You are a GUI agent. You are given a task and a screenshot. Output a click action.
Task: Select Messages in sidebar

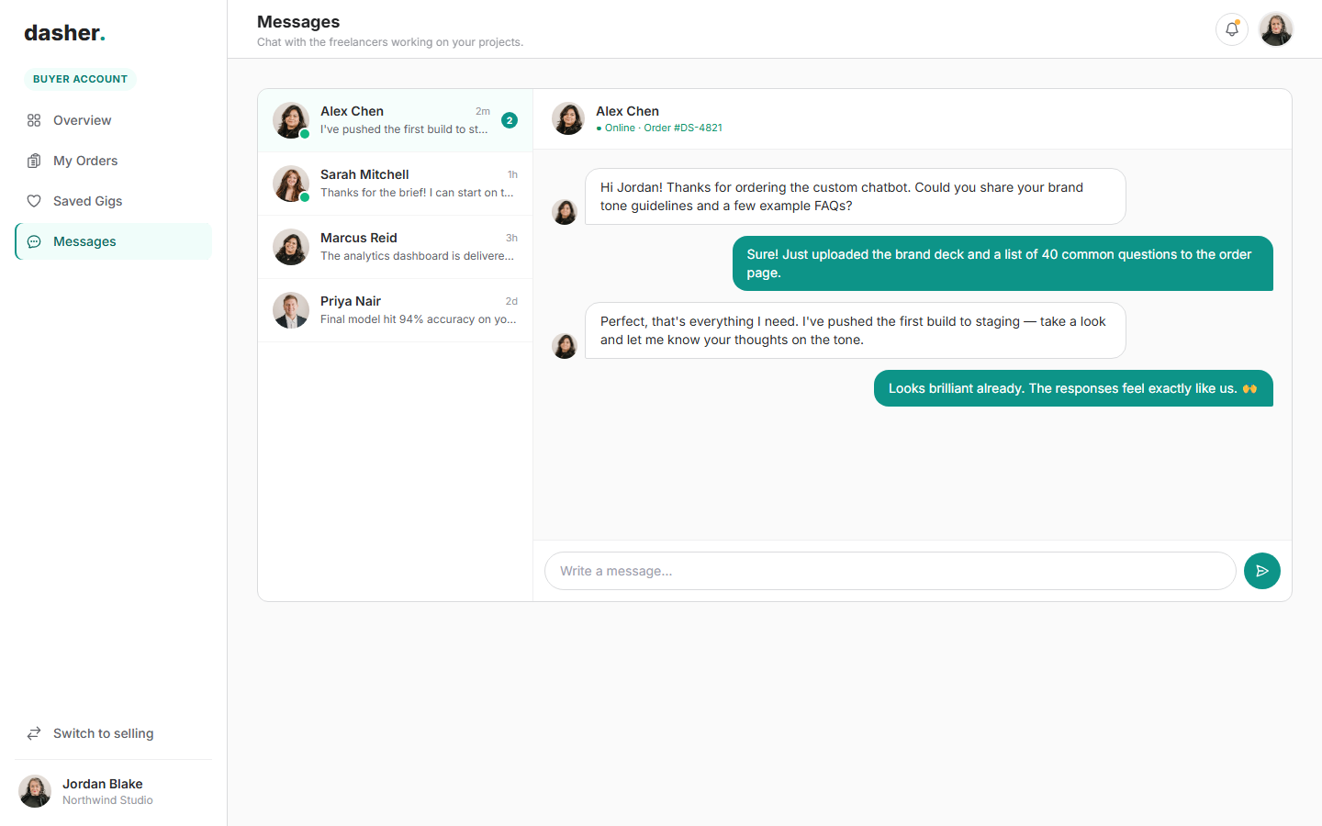coord(114,241)
